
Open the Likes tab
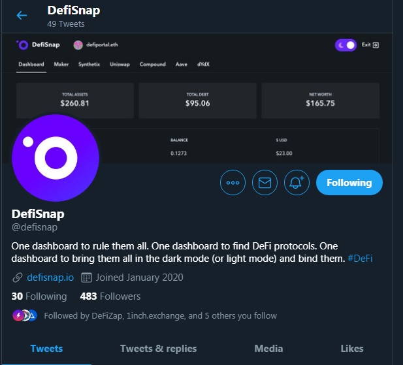tap(351, 349)
